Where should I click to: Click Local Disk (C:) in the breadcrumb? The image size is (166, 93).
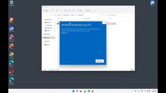click(66, 15)
